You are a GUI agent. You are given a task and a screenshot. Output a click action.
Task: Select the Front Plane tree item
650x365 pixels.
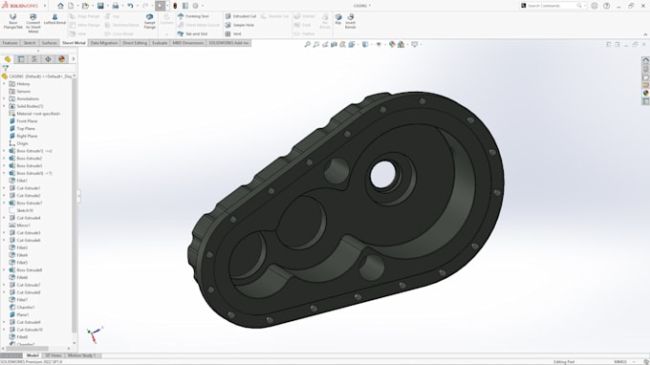coord(27,121)
